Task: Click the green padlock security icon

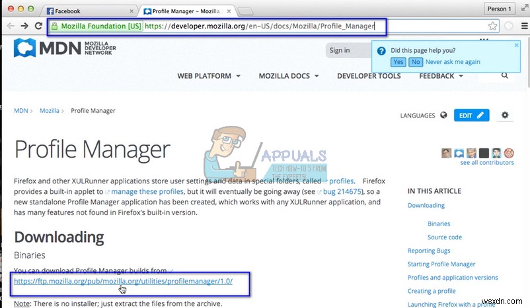Action: click(54, 26)
